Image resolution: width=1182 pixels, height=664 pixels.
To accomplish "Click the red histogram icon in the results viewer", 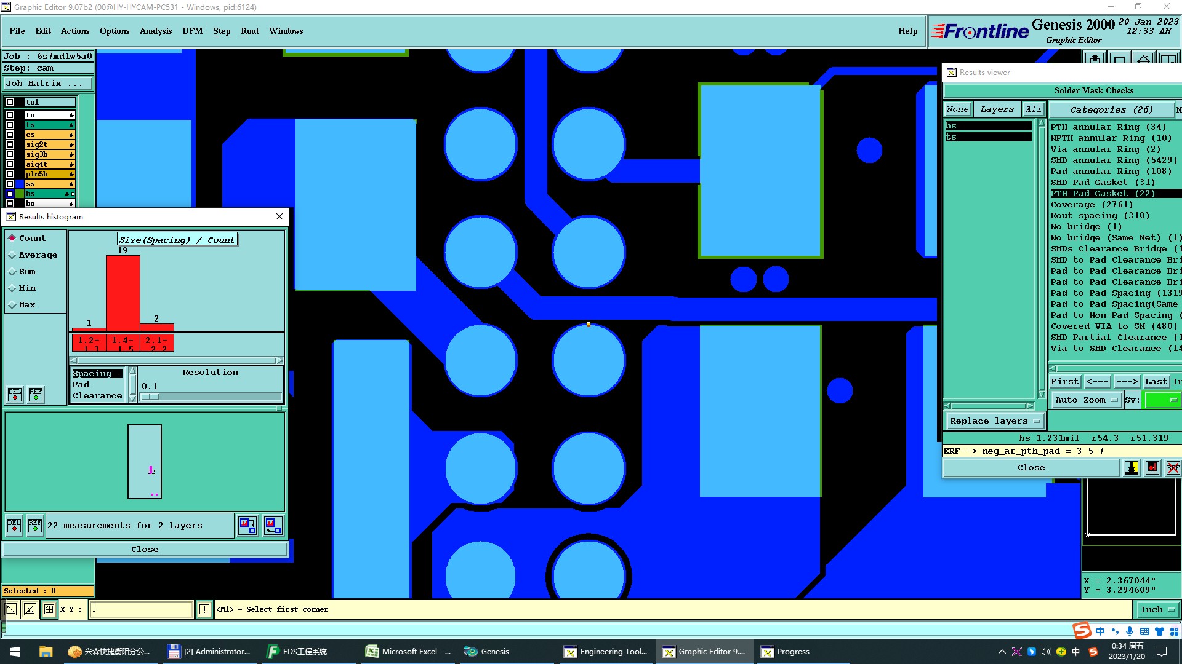I will click(x=1152, y=468).
